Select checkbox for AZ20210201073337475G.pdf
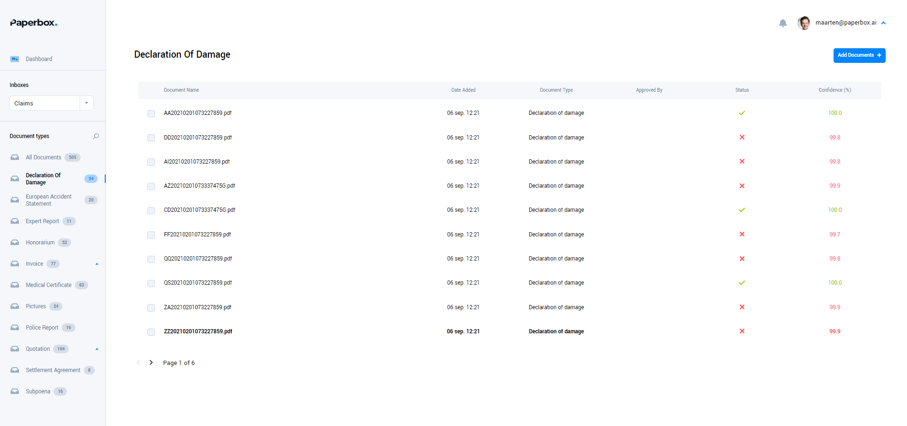The width and height of the screenshot is (907, 426). (151, 186)
